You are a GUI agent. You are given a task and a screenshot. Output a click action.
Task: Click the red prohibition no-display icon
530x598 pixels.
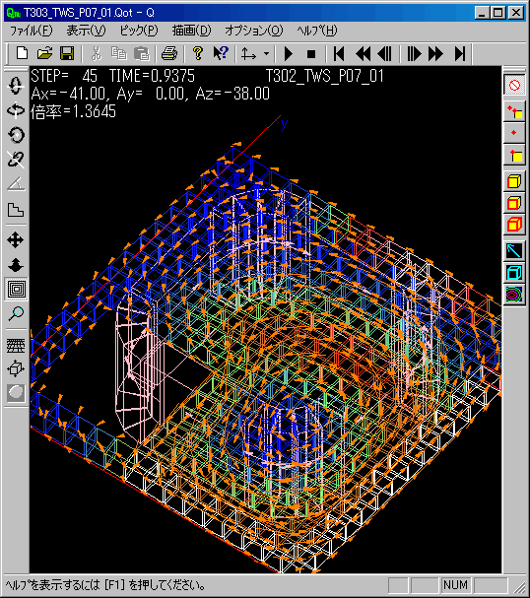pos(514,85)
